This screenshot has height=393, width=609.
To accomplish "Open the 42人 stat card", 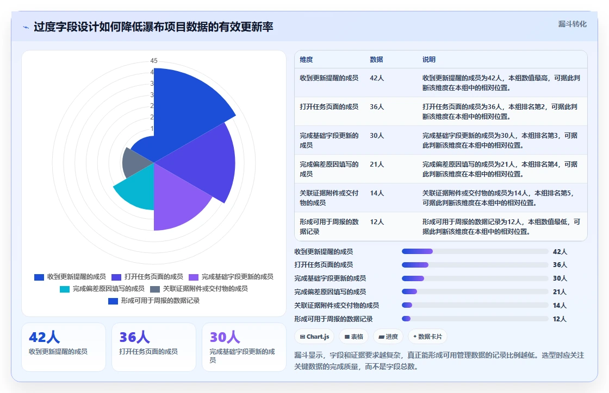I will pyautogui.click(x=64, y=347).
